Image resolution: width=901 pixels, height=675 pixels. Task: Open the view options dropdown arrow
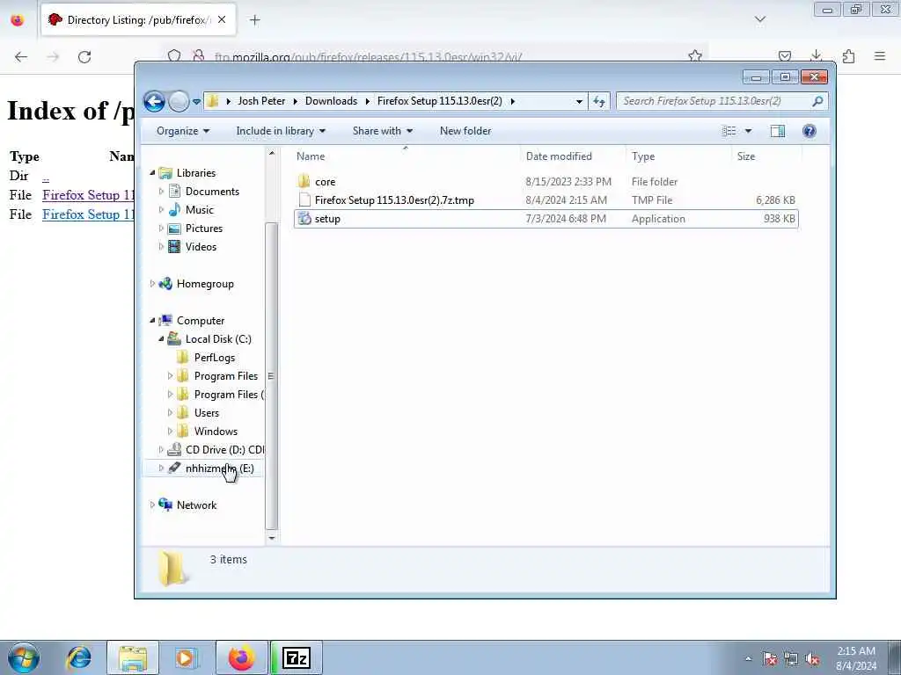point(748,131)
